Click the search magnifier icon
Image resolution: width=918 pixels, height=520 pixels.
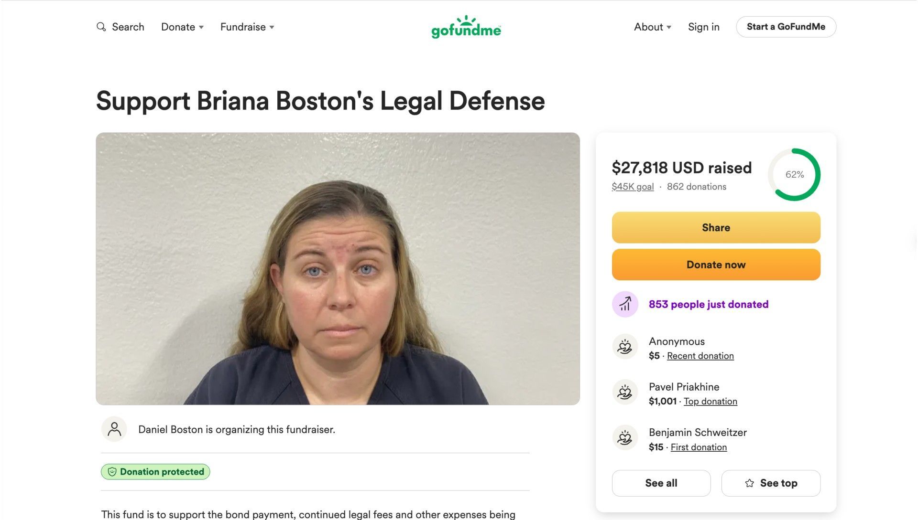point(101,27)
